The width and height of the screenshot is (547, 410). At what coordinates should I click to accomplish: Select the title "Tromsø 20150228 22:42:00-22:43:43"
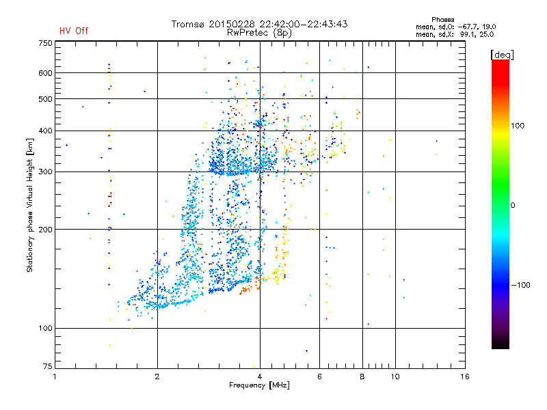[259, 24]
